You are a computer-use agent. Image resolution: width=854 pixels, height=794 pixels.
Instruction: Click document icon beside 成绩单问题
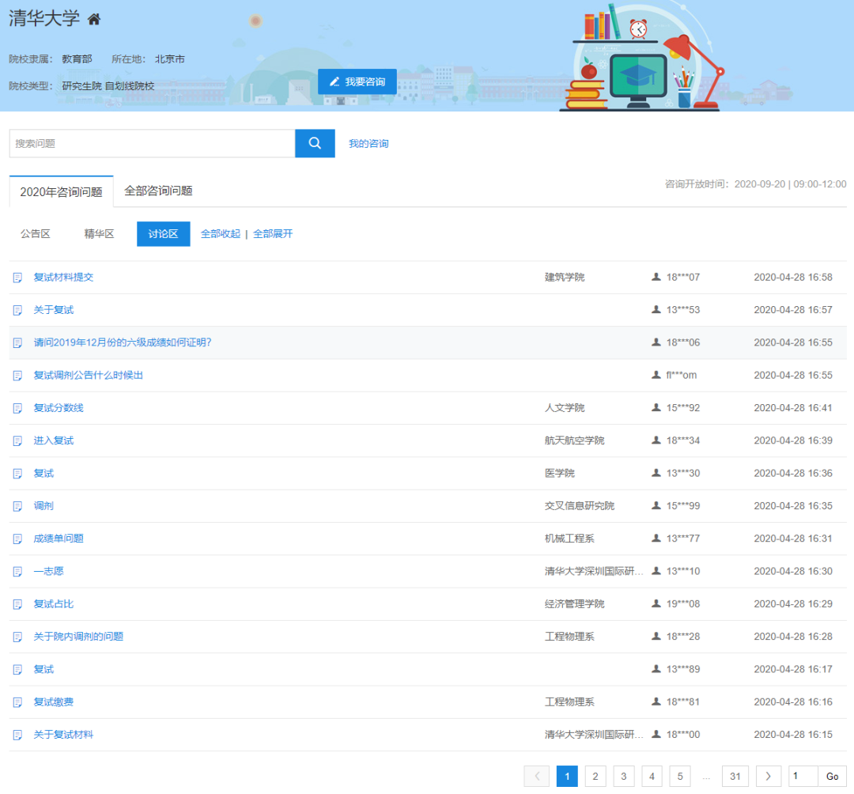pos(17,539)
